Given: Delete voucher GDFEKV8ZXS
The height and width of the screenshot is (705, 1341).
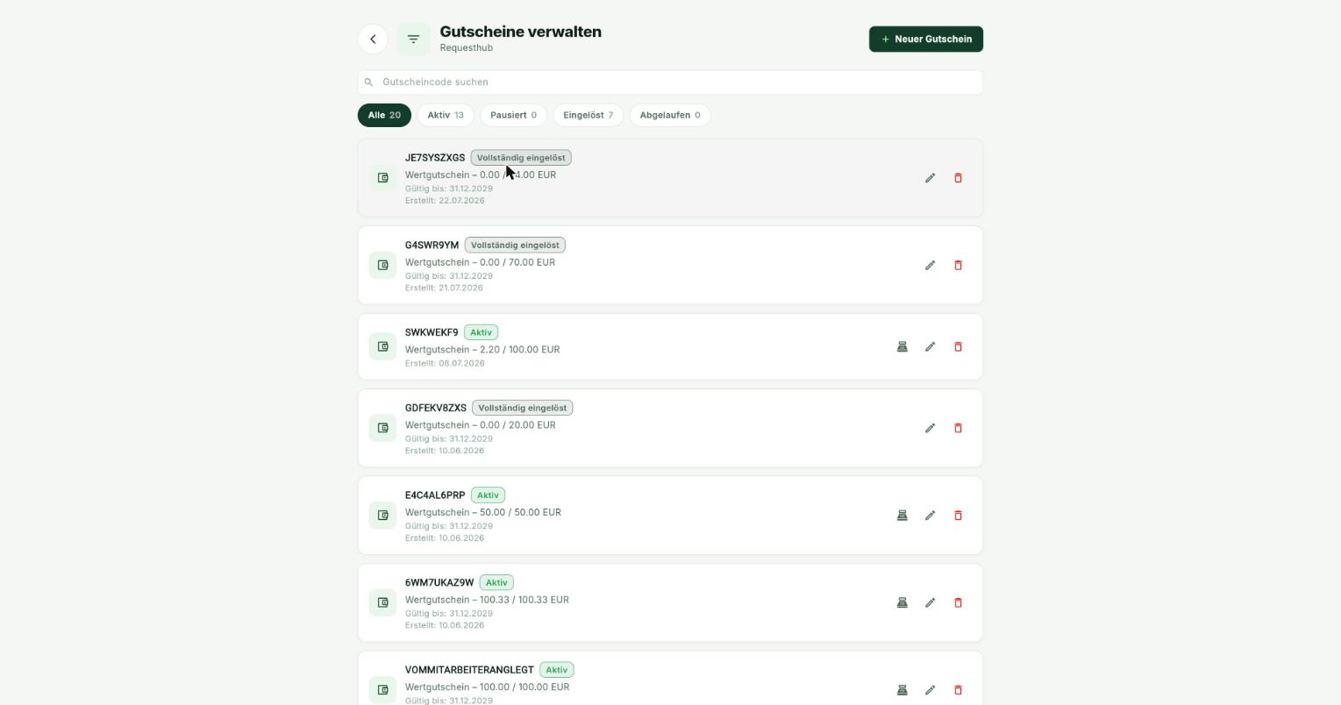Looking at the screenshot, I should coord(958,428).
